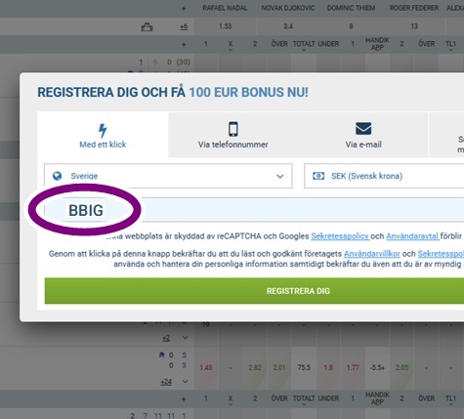Open the Användaravtal link

(412, 236)
